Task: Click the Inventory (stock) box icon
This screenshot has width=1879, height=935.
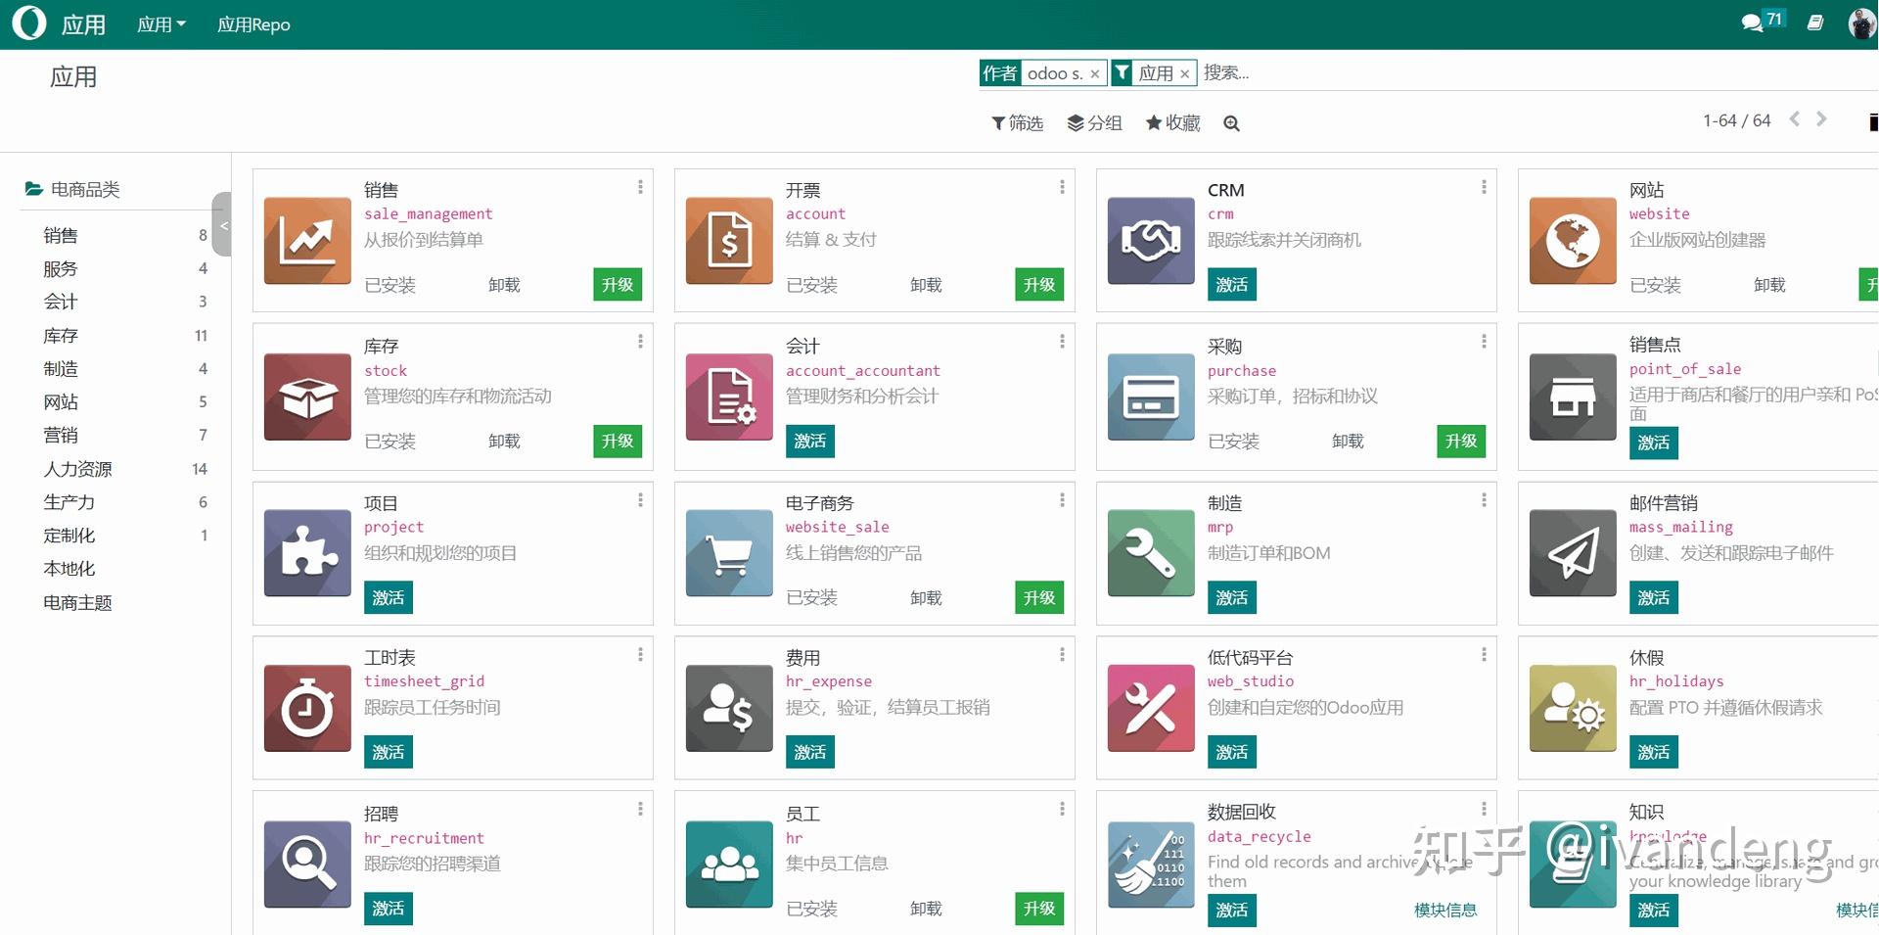Action: tap(306, 397)
